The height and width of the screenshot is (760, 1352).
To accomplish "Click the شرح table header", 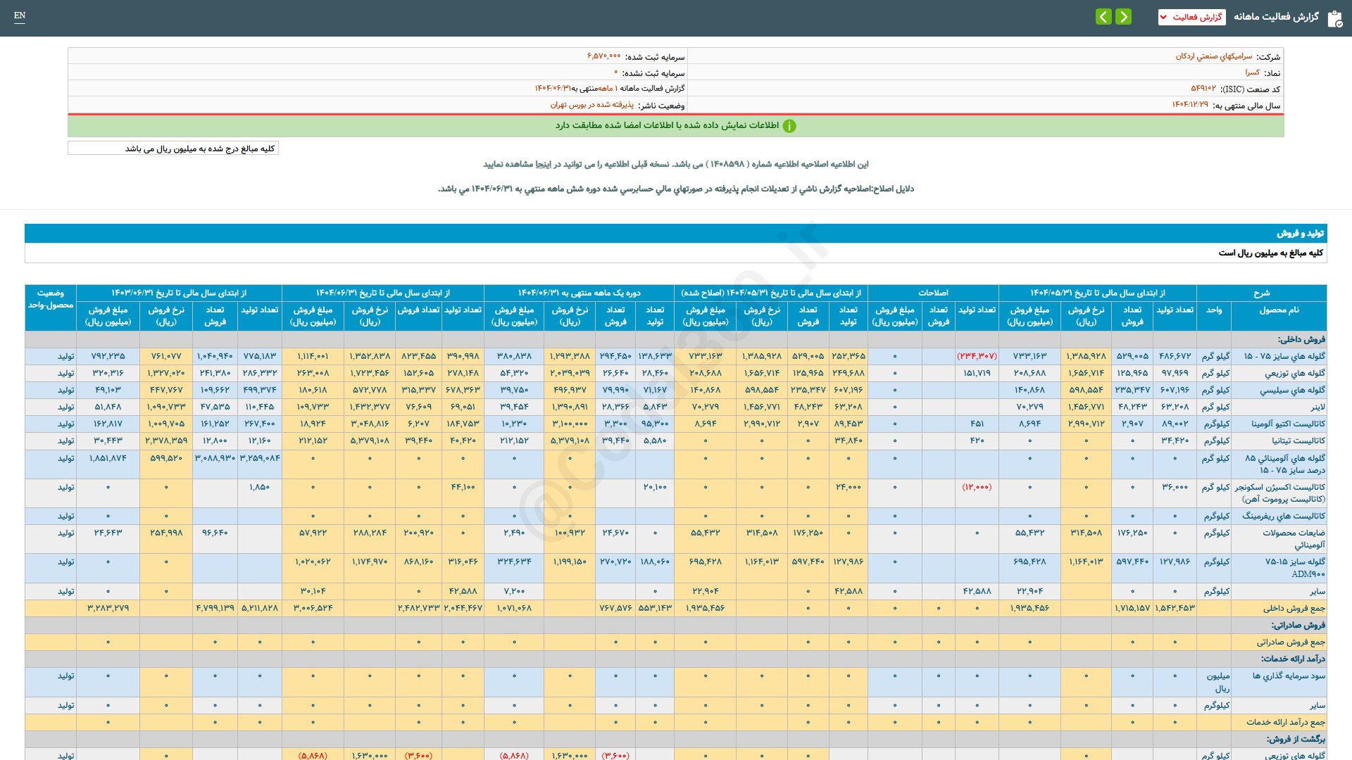I will pos(1261,293).
